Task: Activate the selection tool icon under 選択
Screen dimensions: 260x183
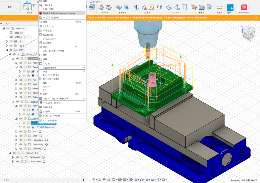Action: tap(230, 7)
